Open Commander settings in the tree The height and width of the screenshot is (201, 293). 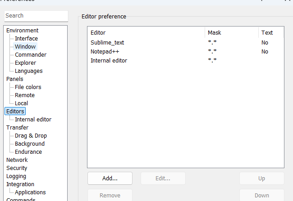30,55
